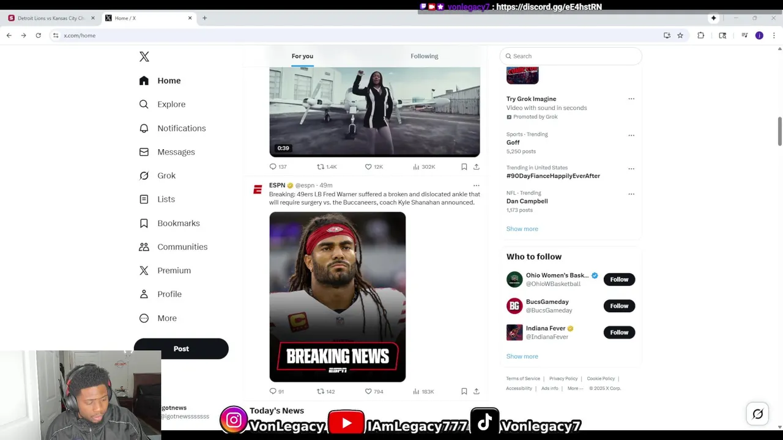
Task: Open Cookie Policy link
Action: (x=601, y=379)
